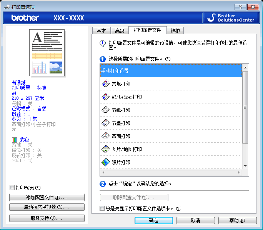Click the 添加配置文件 button
The height and width of the screenshot is (230, 263).
coord(47,197)
